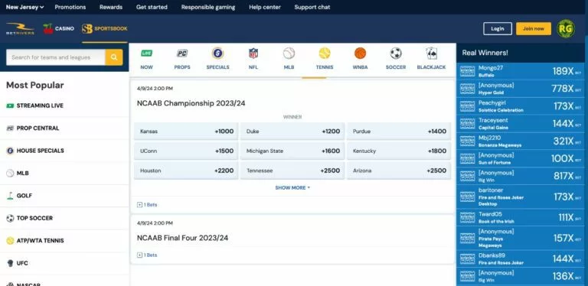The height and width of the screenshot is (286, 588).
Task: Open the New Jersey state dropdown
Action: (24, 7)
